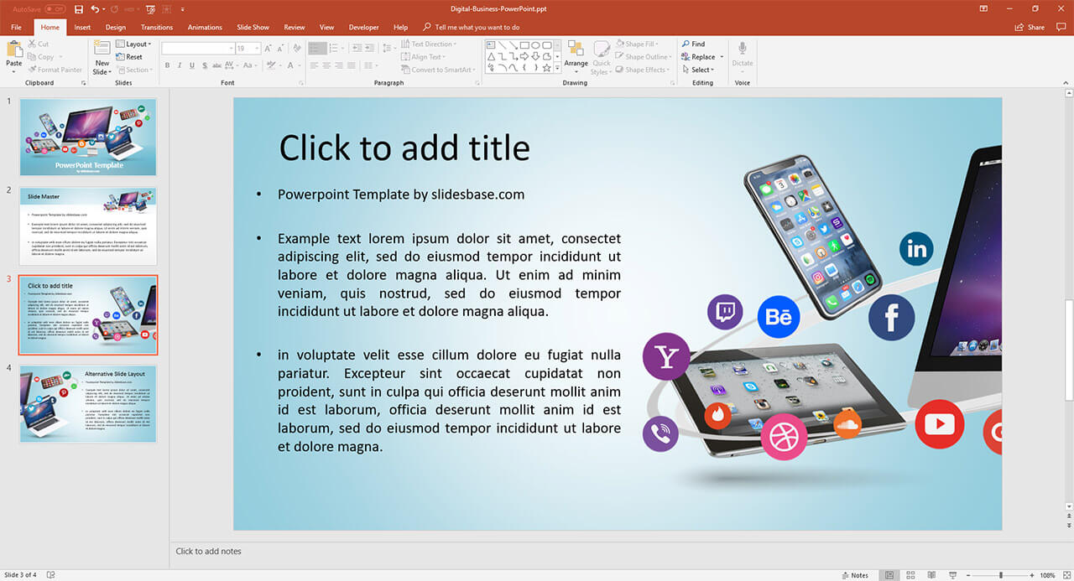Switch to the Animations tab
Viewport: 1074px width, 581px height.
click(x=205, y=27)
